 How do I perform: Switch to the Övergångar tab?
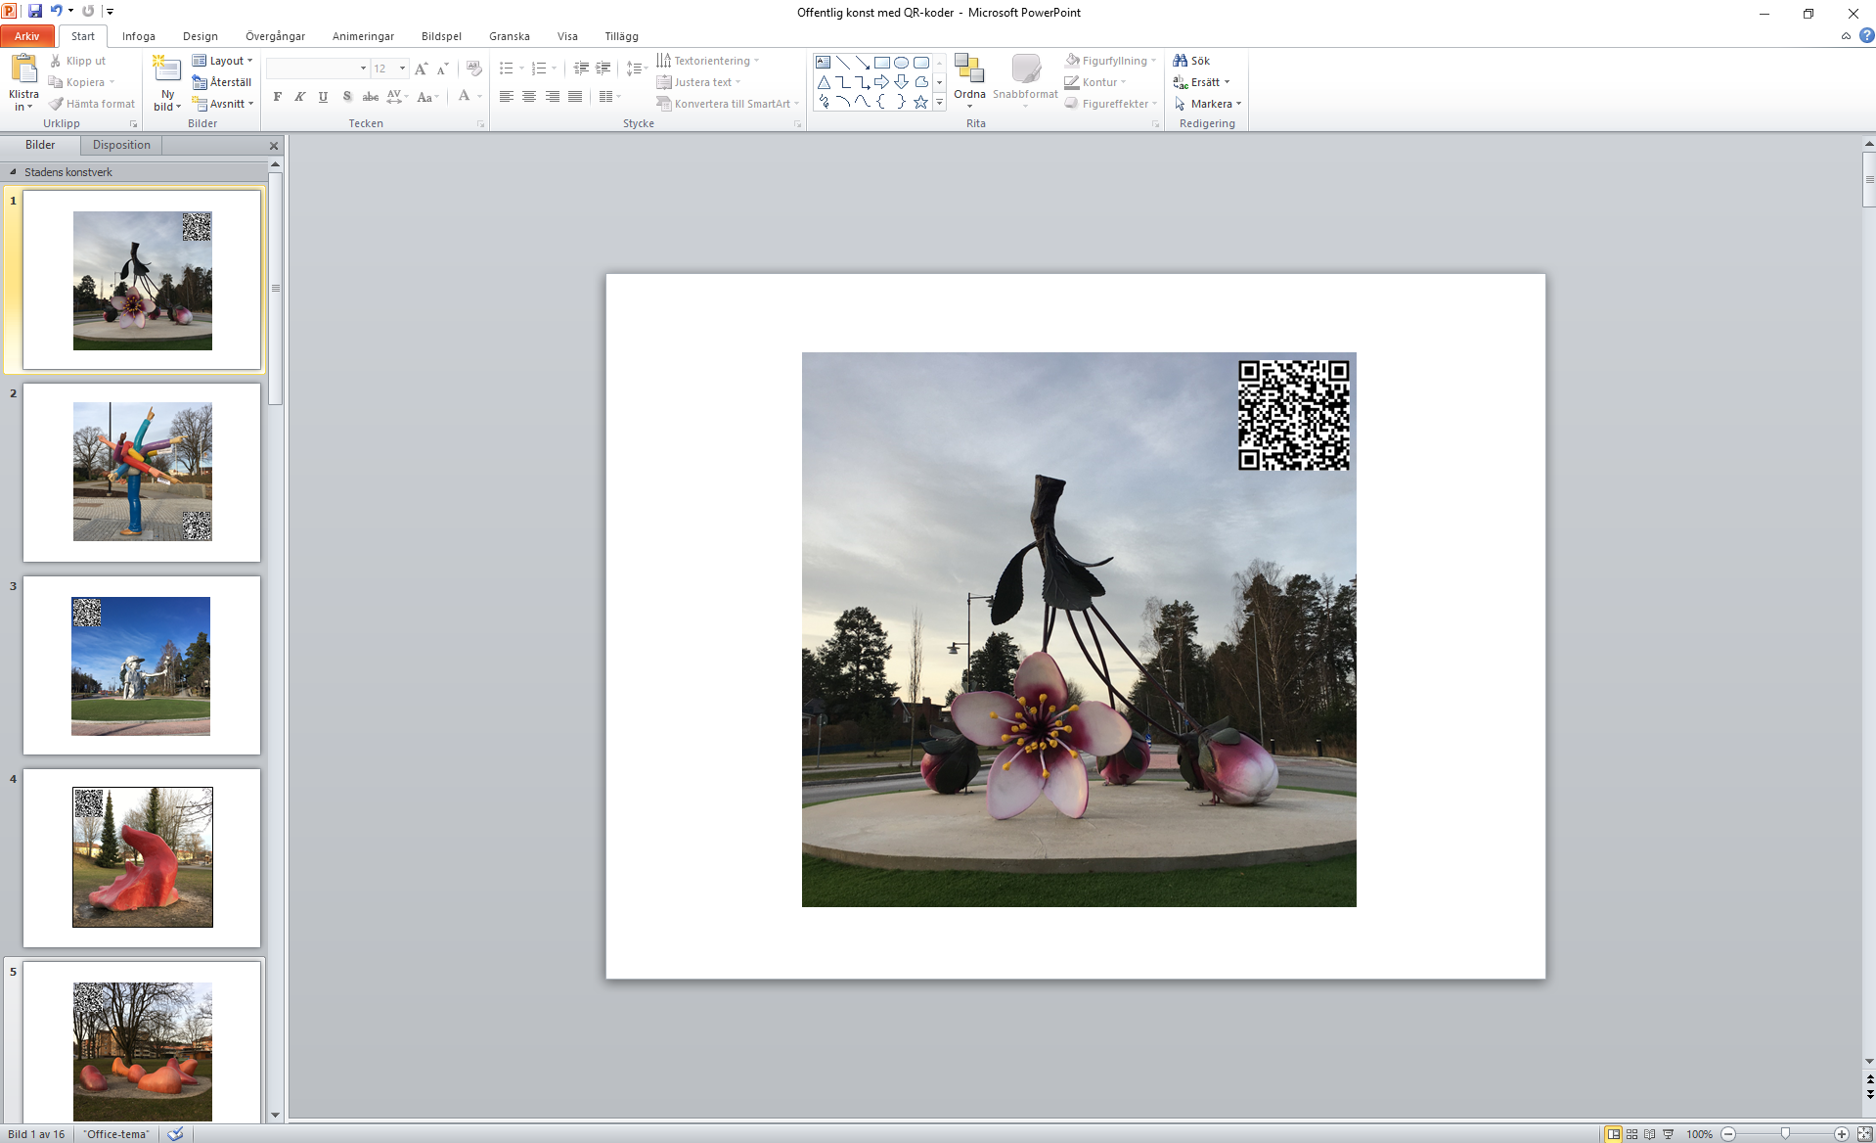coord(275,36)
